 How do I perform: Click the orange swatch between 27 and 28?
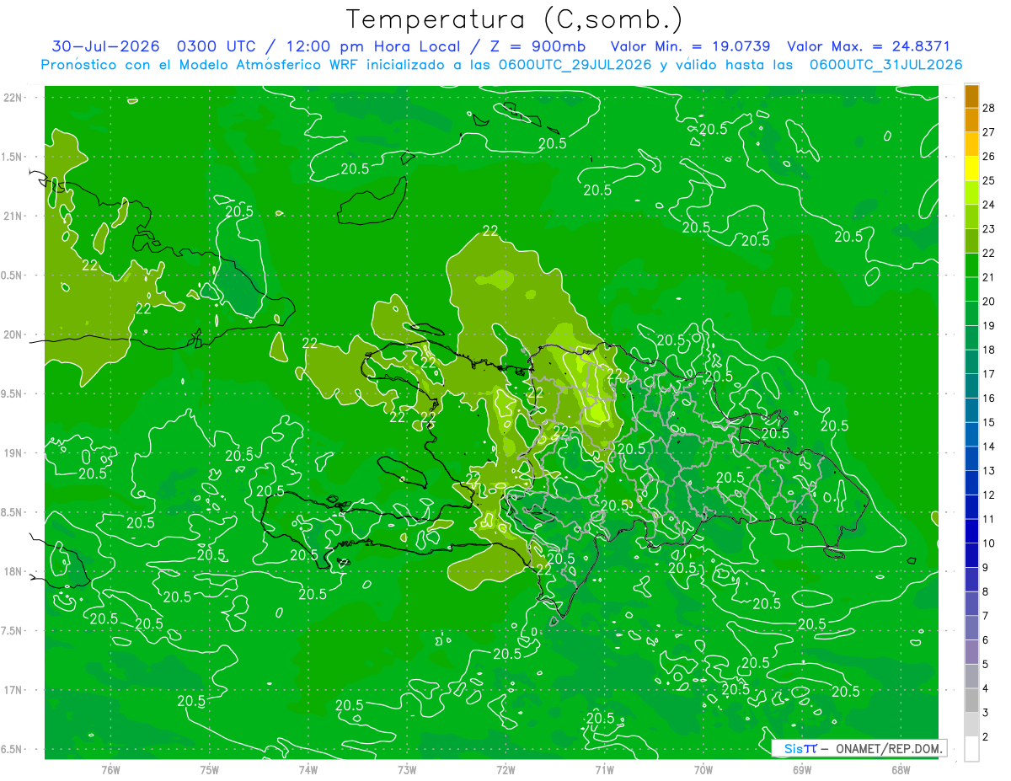click(971, 120)
